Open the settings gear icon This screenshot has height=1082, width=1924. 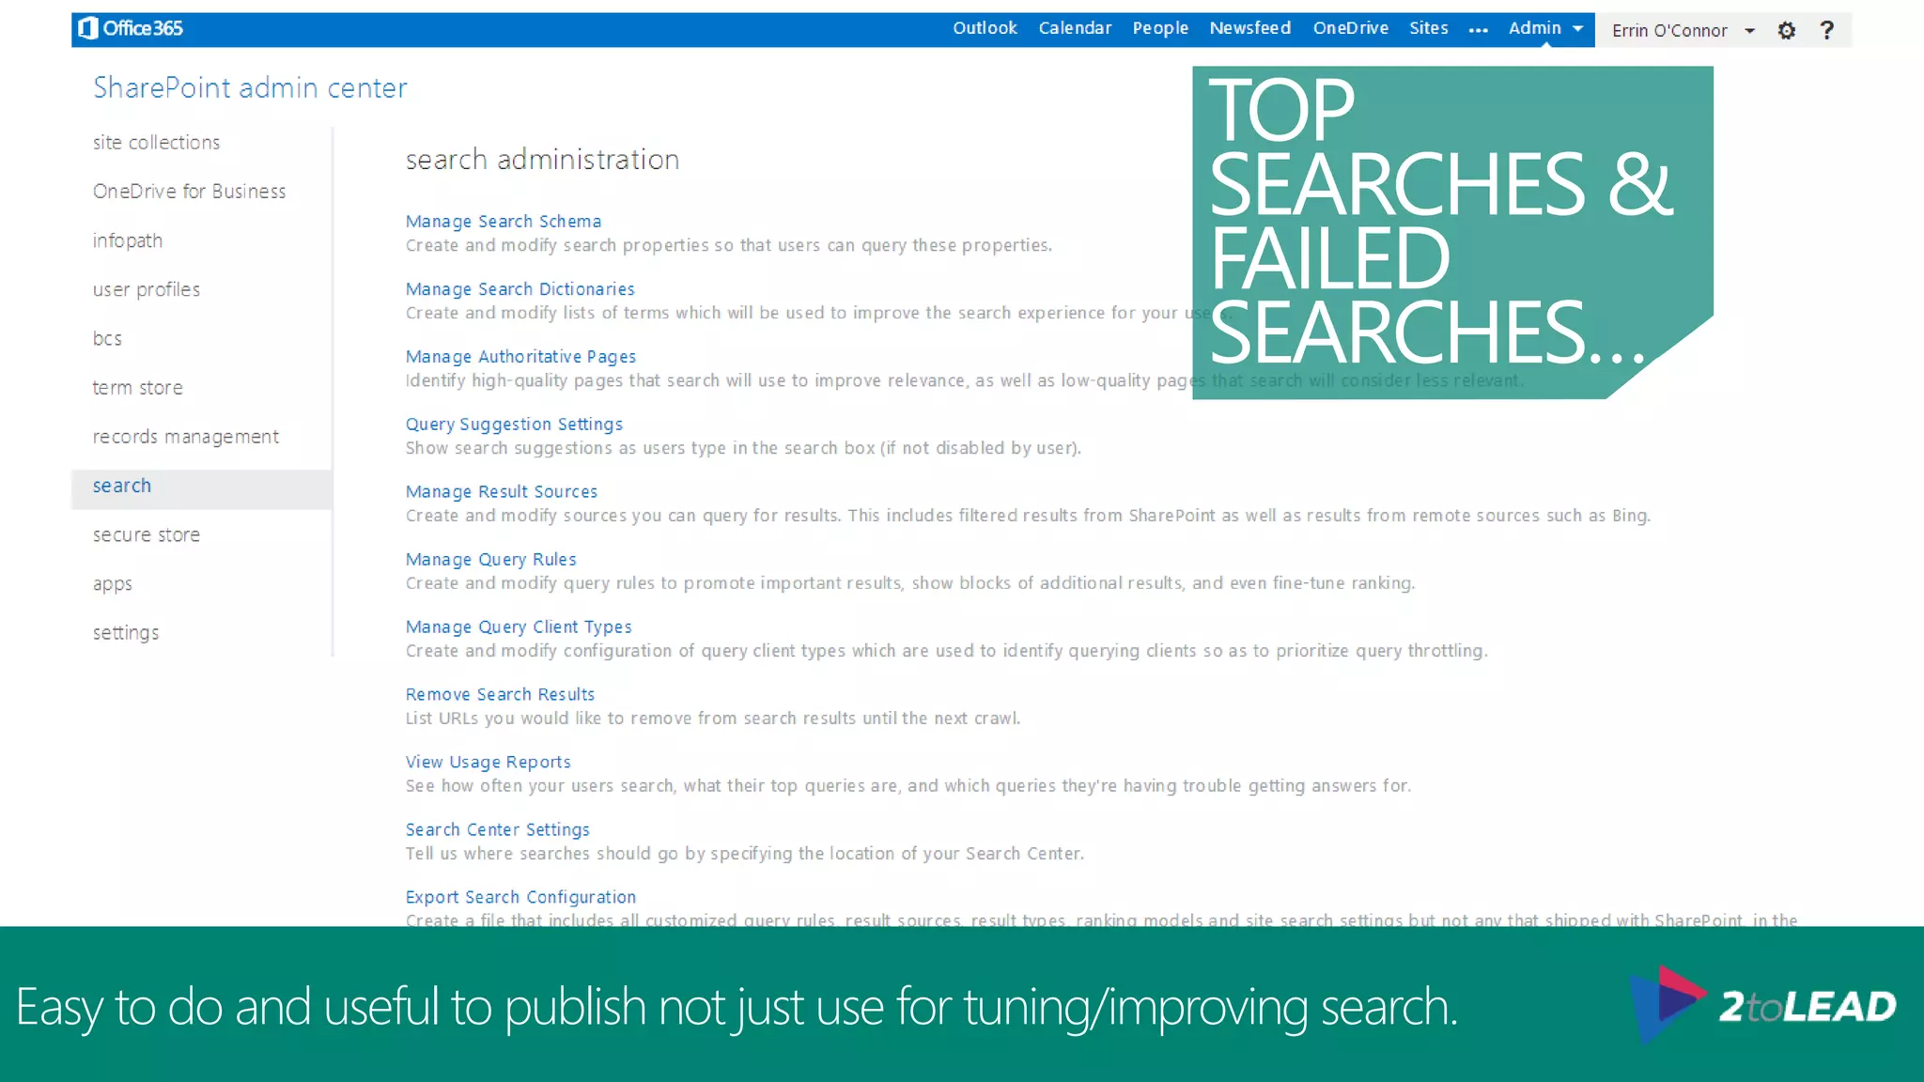pyautogui.click(x=1786, y=30)
